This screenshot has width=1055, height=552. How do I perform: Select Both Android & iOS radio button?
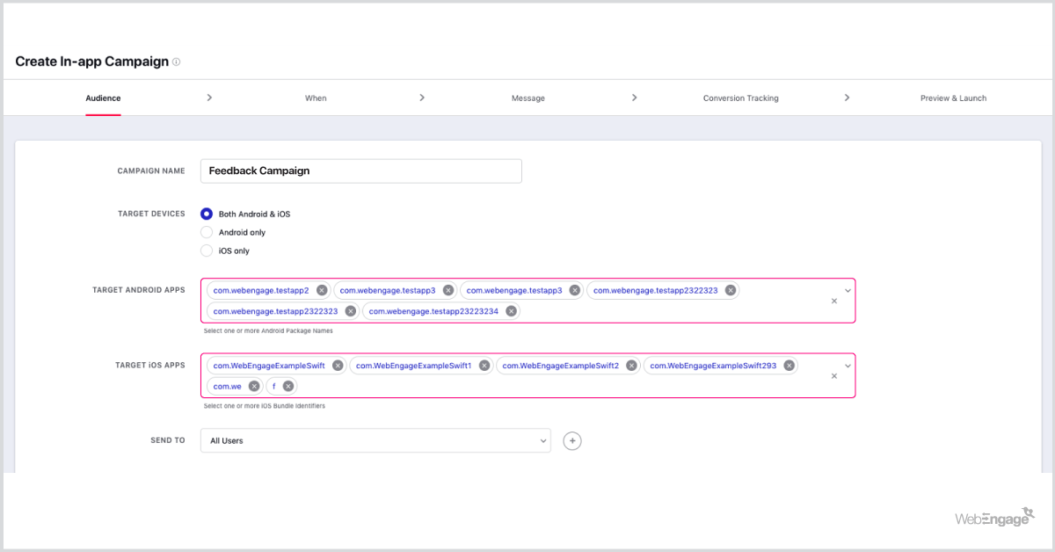point(207,214)
